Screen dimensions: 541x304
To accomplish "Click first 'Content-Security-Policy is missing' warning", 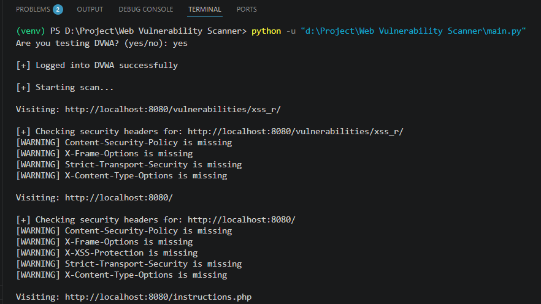I will click(124, 143).
